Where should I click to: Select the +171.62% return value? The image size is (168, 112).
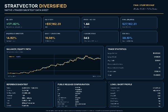click(13, 24)
